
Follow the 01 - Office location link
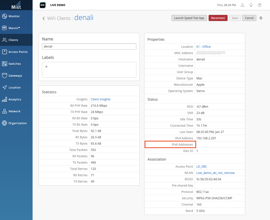[203, 47]
